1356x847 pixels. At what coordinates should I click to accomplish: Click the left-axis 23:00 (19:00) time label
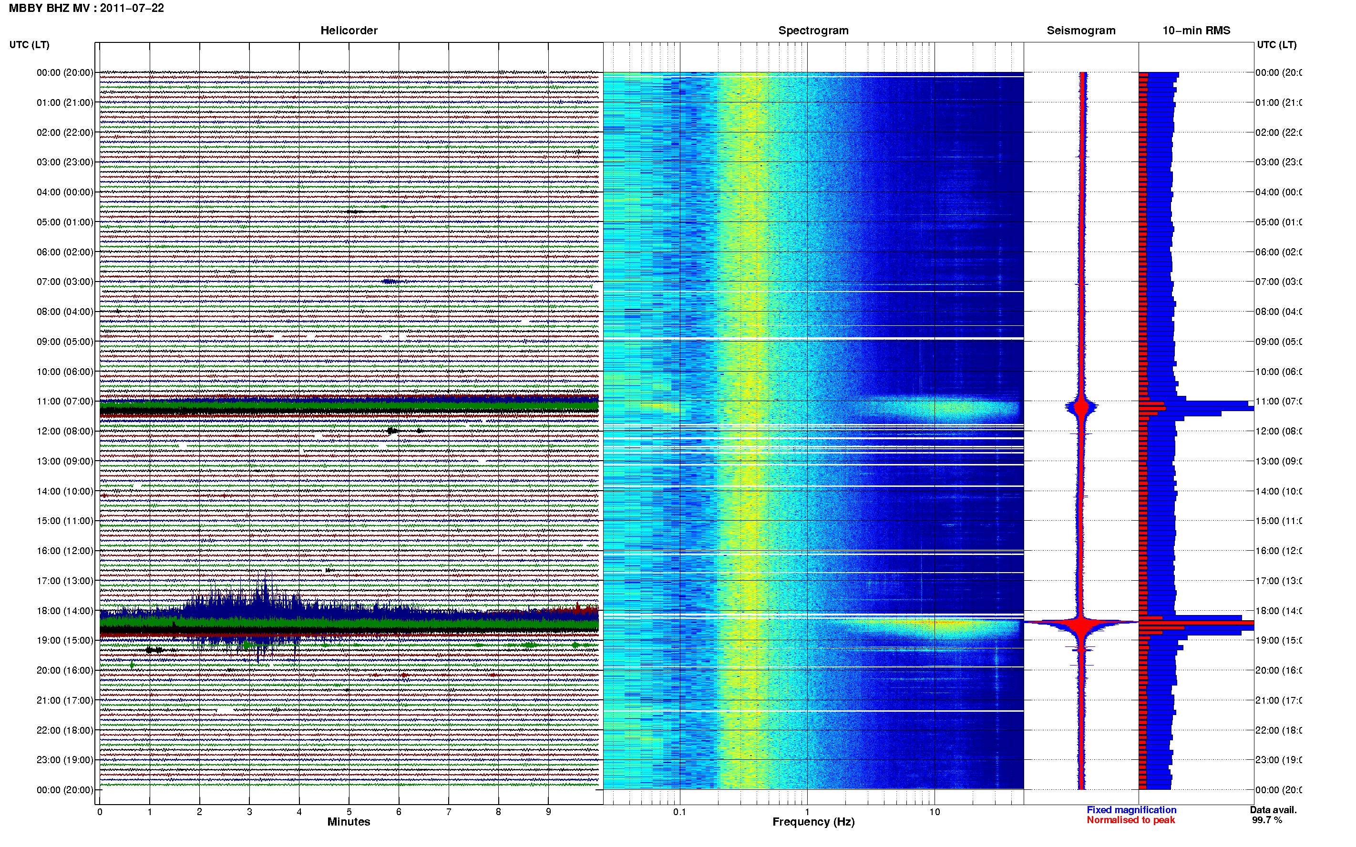[x=65, y=760]
